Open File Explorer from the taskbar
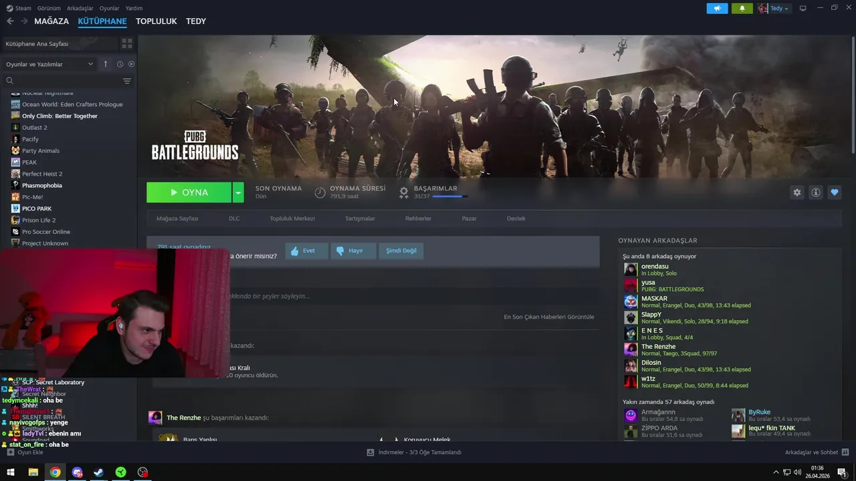The width and height of the screenshot is (856, 481). [33, 472]
